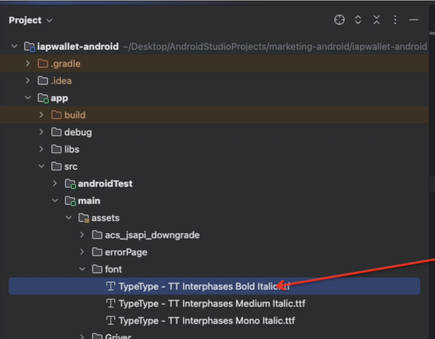Expand the build folder chevron

pos(41,115)
